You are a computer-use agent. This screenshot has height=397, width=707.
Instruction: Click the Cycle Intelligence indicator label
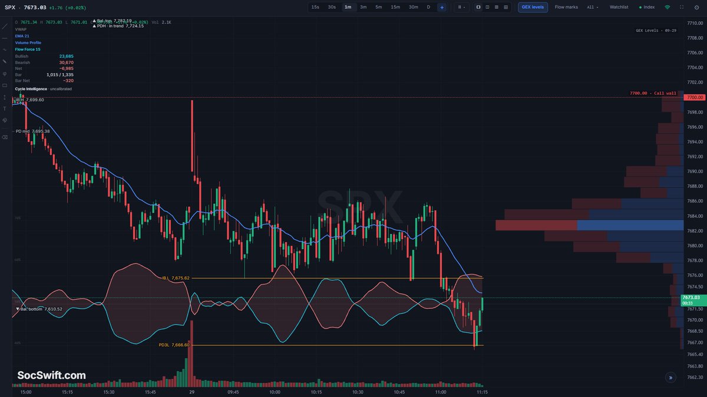point(31,89)
